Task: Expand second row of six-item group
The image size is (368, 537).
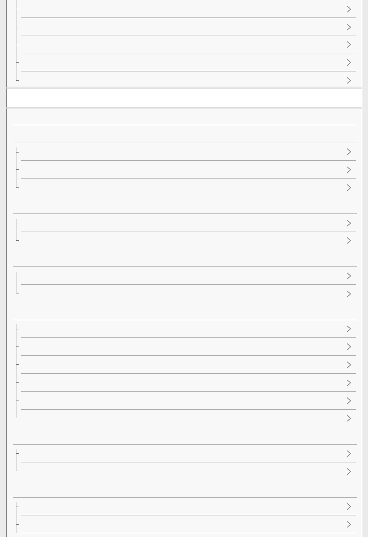Action: 349,347
